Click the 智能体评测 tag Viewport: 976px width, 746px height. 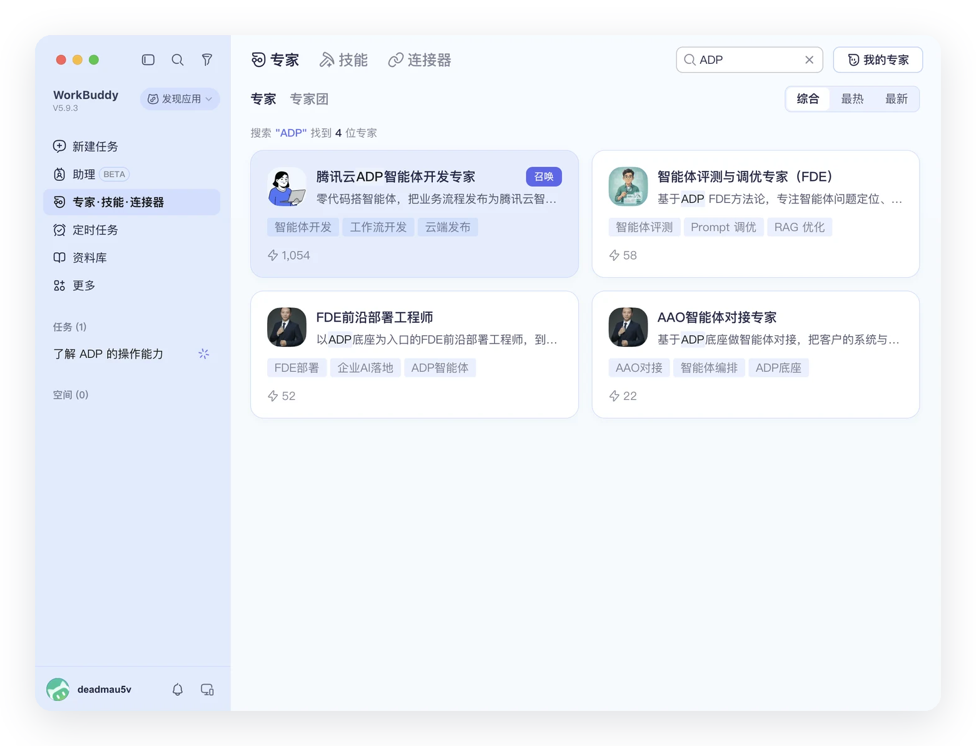[x=644, y=227]
